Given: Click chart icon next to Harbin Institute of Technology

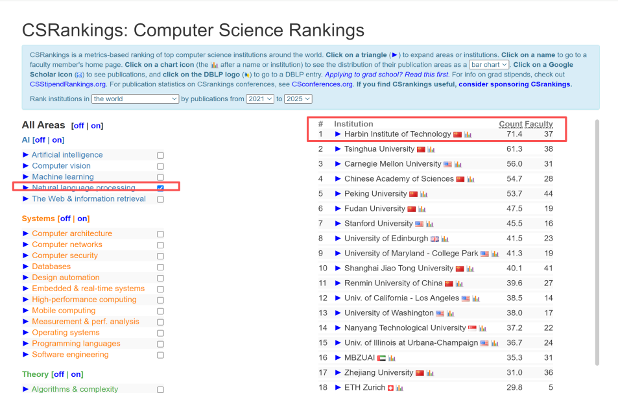Looking at the screenshot, I should click(468, 134).
